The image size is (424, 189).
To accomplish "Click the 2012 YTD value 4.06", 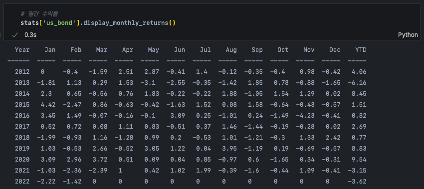I will tap(359, 72).
